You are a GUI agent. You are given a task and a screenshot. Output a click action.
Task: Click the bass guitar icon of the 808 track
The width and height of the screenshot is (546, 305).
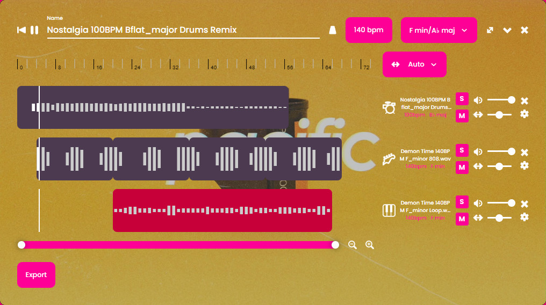(x=389, y=159)
